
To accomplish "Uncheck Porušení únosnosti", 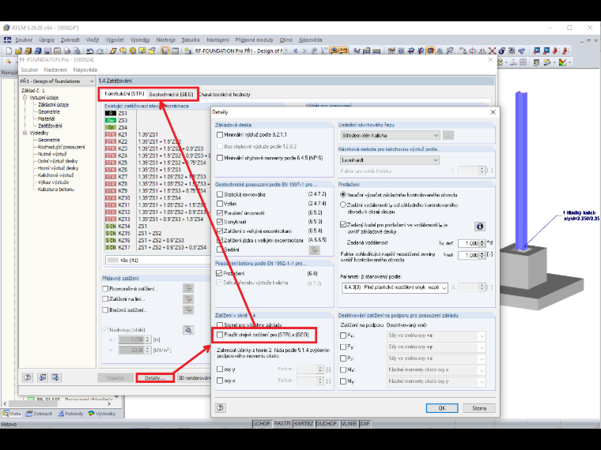I will coord(220,212).
